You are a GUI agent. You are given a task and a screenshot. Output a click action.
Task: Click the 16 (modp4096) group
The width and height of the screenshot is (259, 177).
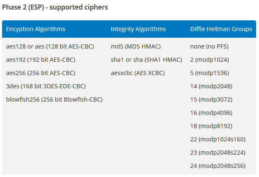[211, 113]
